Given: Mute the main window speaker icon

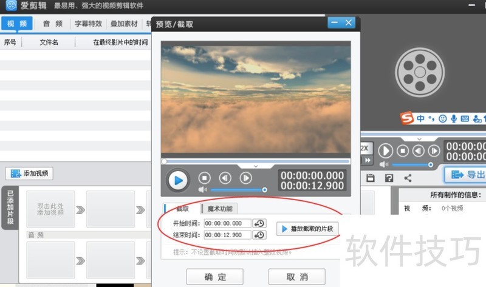Looking at the screenshot, I should coord(384,164).
